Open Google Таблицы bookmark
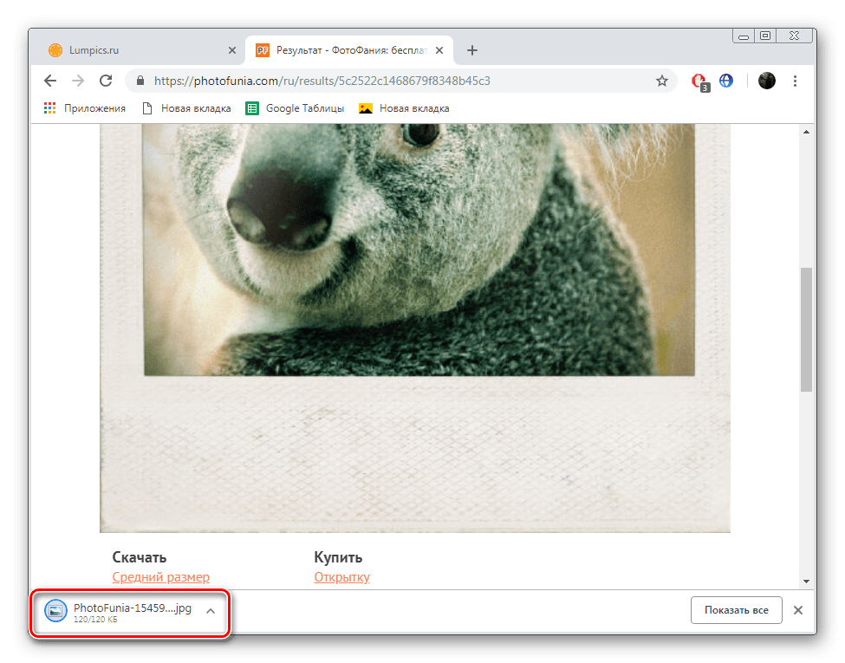 [x=295, y=108]
